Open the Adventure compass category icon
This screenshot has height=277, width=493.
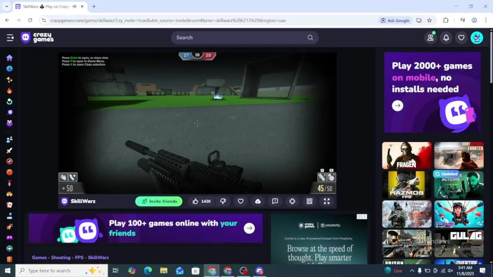9,161
